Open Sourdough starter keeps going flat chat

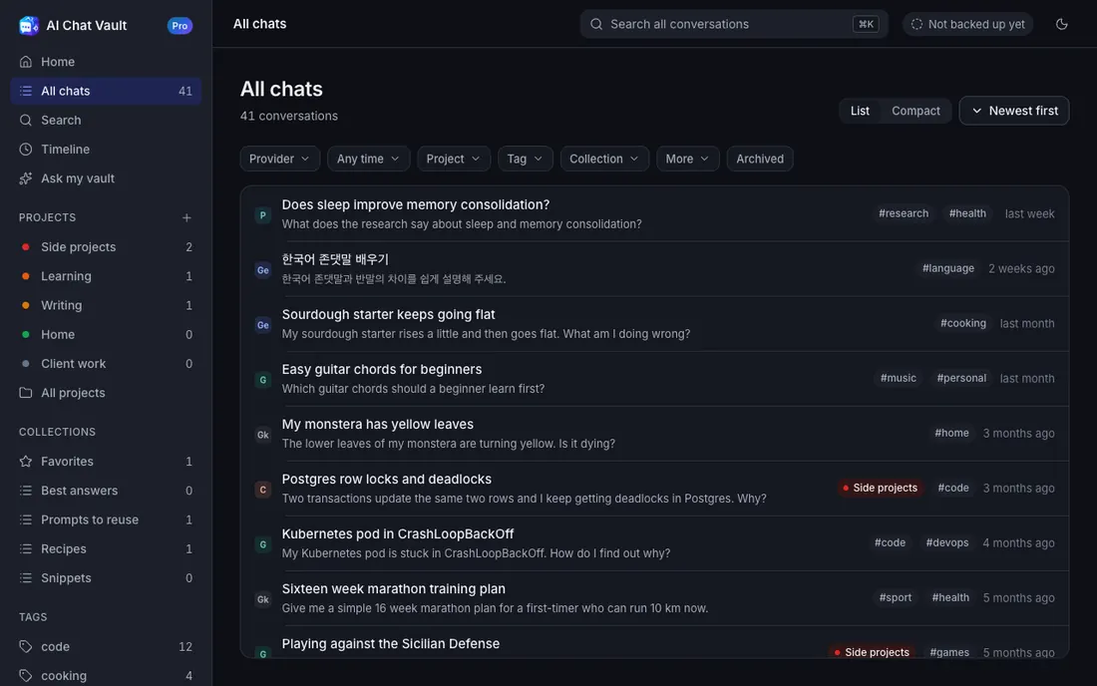click(654, 324)
